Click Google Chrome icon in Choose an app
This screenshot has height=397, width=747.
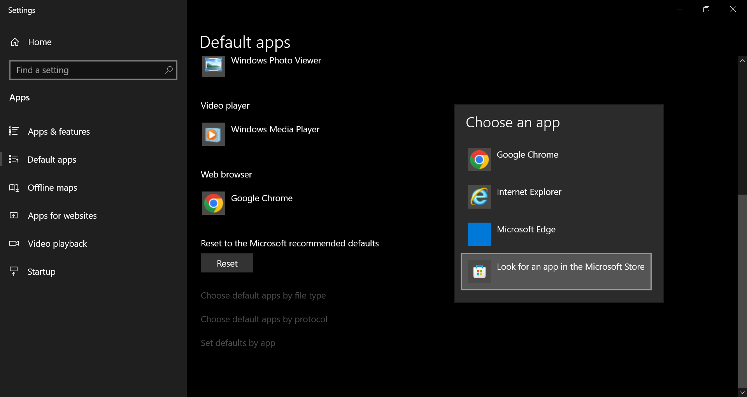point(479,160)
